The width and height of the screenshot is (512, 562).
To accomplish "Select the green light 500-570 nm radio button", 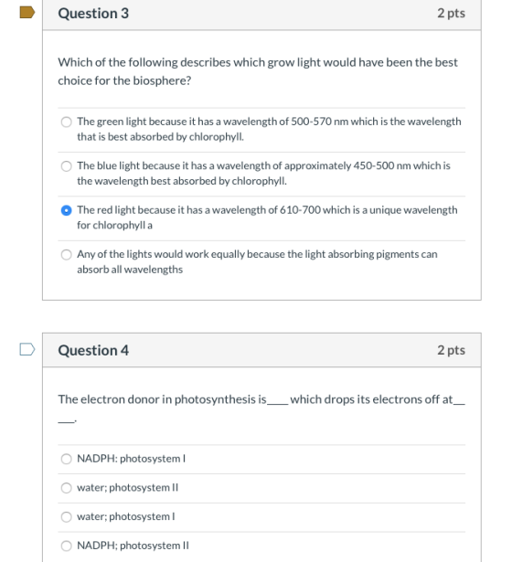I will pos(67,122).
